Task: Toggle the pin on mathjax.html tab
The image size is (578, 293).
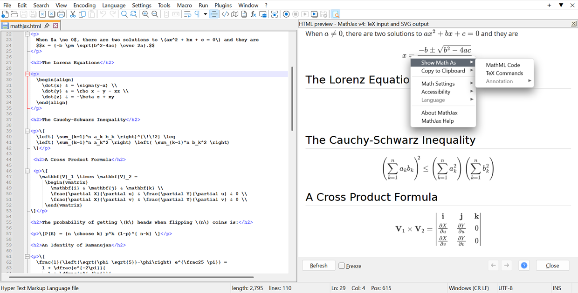Action: pos(47,26)
